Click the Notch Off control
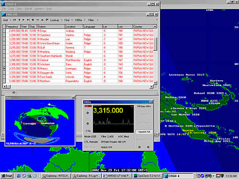 [x=107, y=147]
